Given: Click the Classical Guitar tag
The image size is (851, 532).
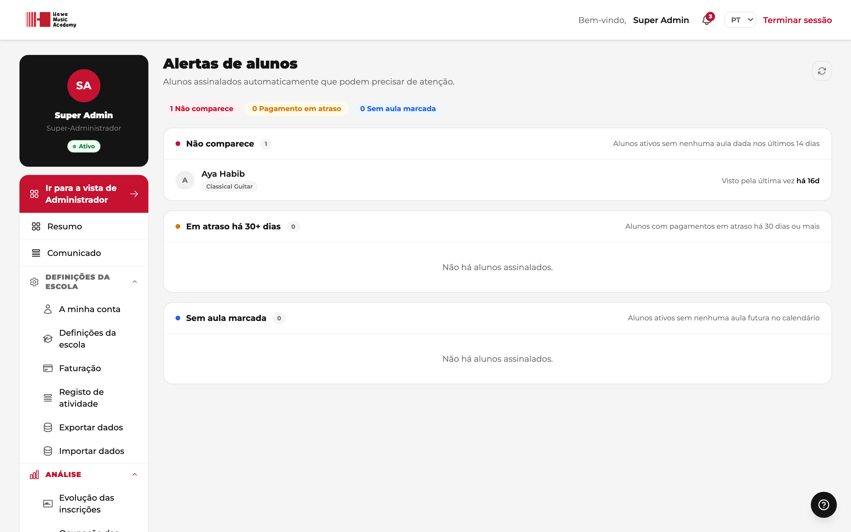Looking at the screenshot, I should click(x=229, y=186).
